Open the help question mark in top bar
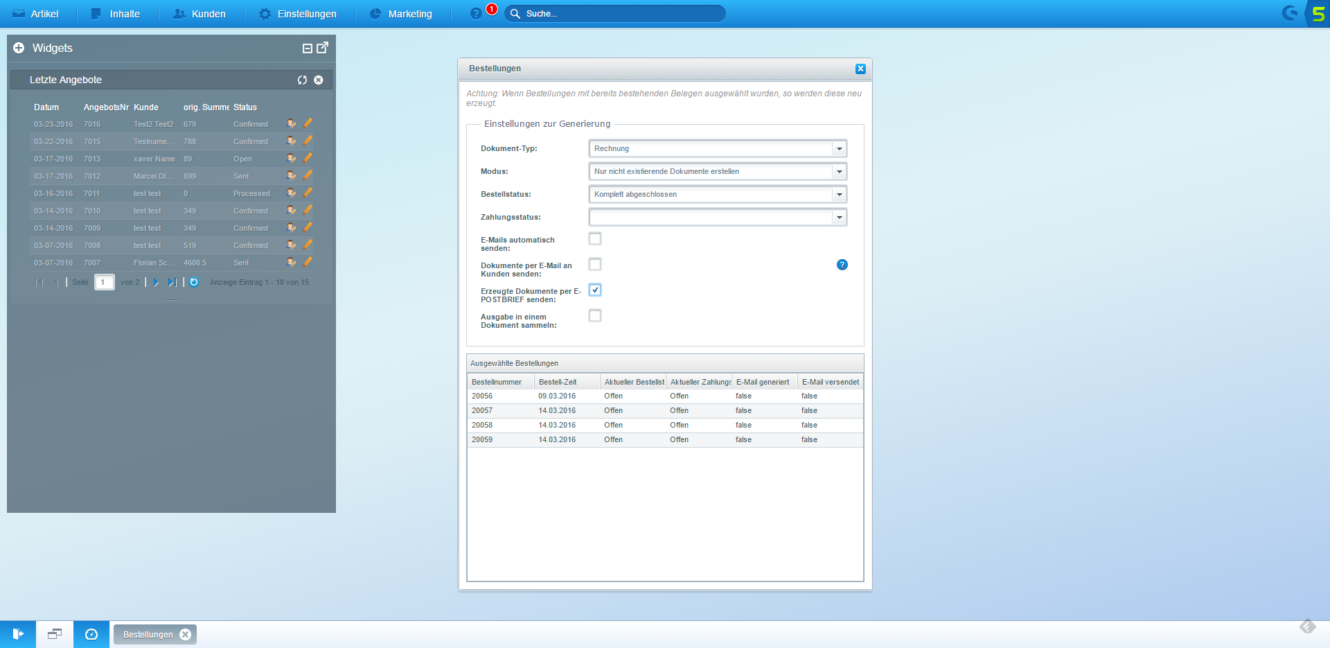The image size is (1330, 648). 476,14
